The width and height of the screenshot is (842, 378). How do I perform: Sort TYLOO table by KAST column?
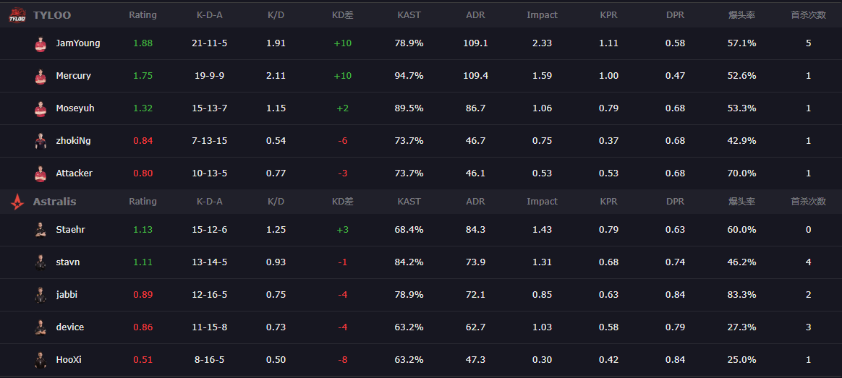click(409, 15)
